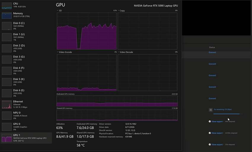Click checkmark icon beside 20s elapsed export
252x152 pixels.
210,145
